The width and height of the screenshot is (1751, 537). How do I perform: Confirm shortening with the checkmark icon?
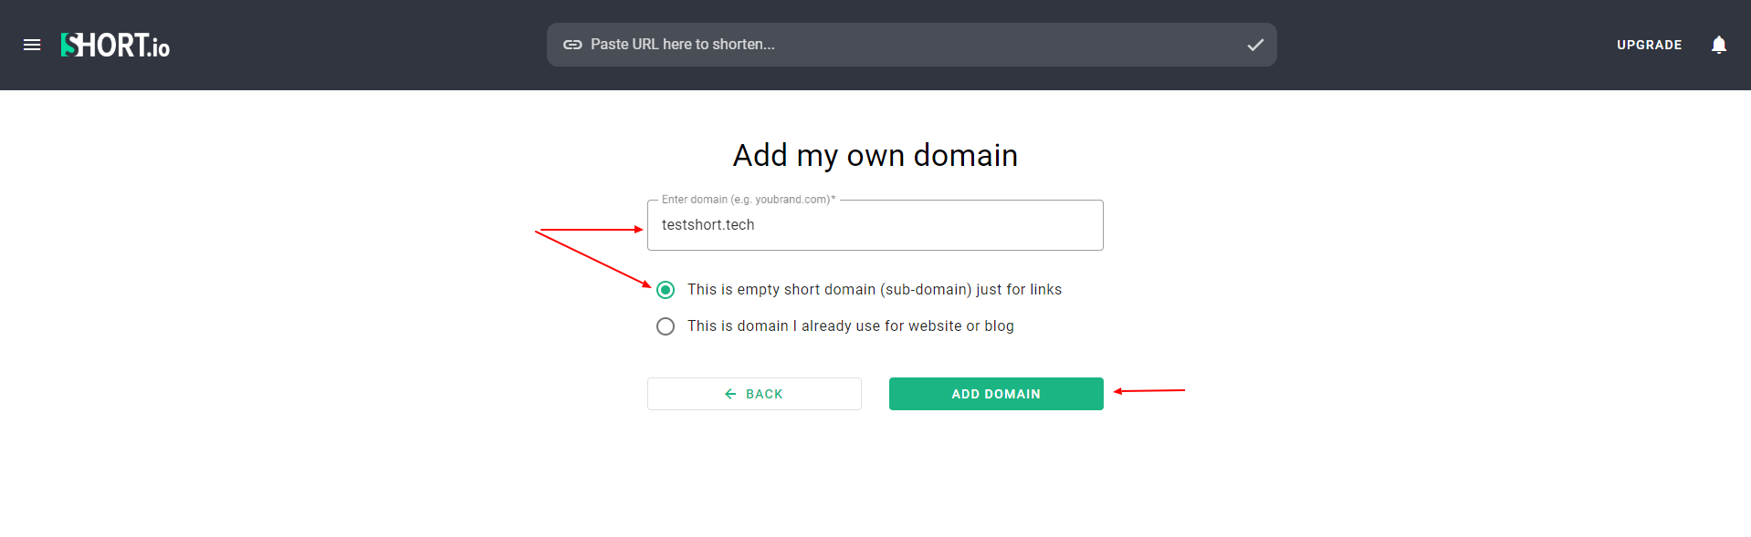[1255, 45]
